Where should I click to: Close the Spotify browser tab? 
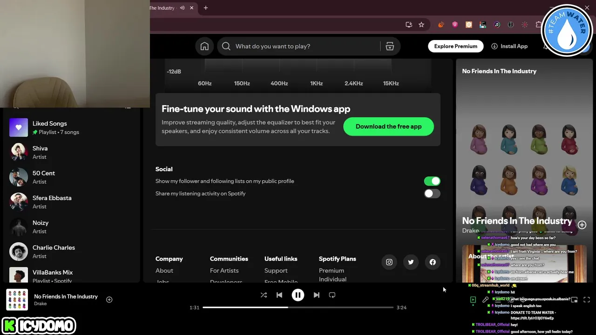[191, 8]
